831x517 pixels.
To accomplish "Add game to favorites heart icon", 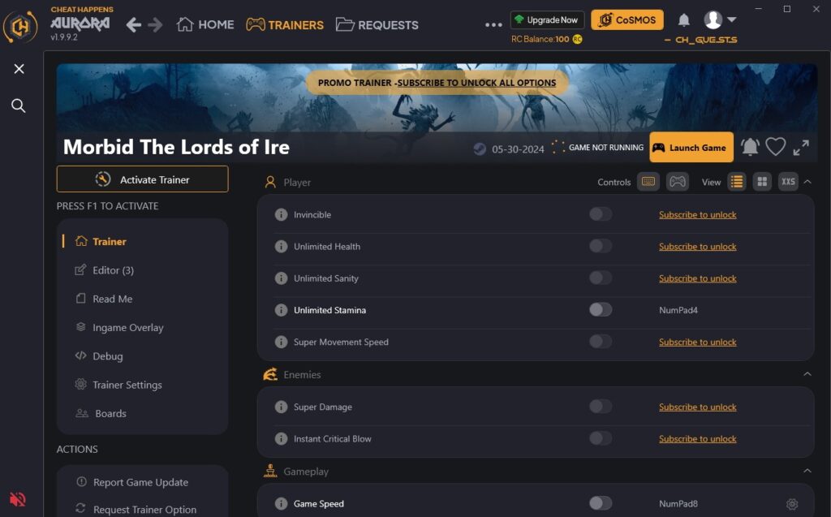I will 775,147.
